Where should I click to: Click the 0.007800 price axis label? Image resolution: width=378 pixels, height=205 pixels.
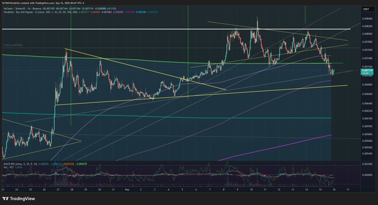[367, 42]
